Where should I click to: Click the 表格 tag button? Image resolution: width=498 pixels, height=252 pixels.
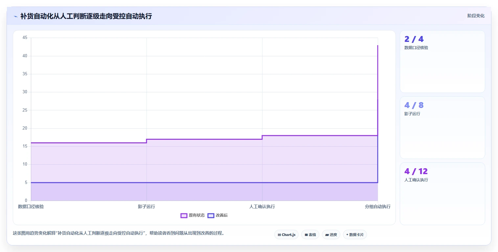(x=310, y=235)
